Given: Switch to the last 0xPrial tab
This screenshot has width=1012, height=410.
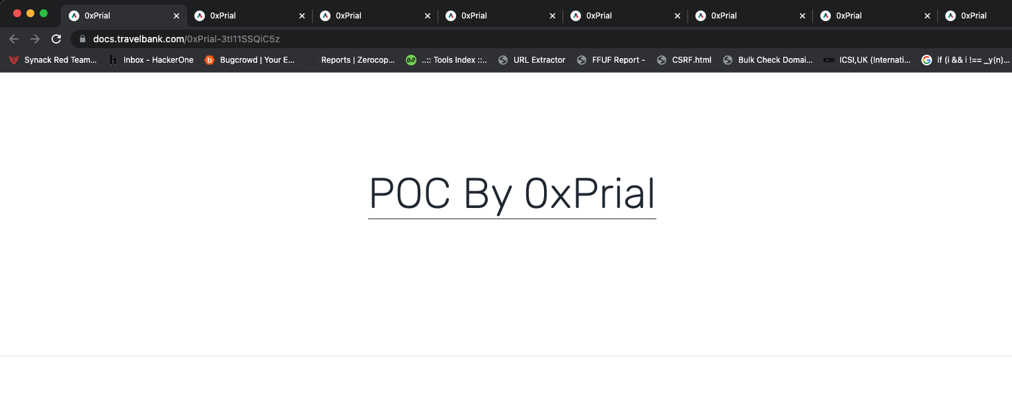Looking at the screenshot, I should [975, 16].
